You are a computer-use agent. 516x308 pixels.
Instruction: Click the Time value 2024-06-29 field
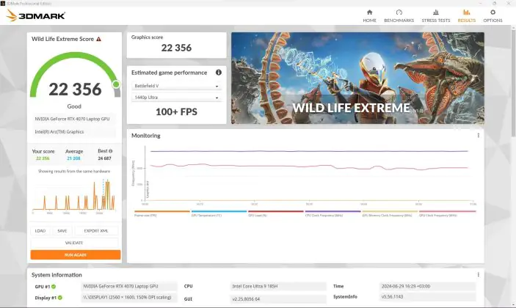point(427,286)
